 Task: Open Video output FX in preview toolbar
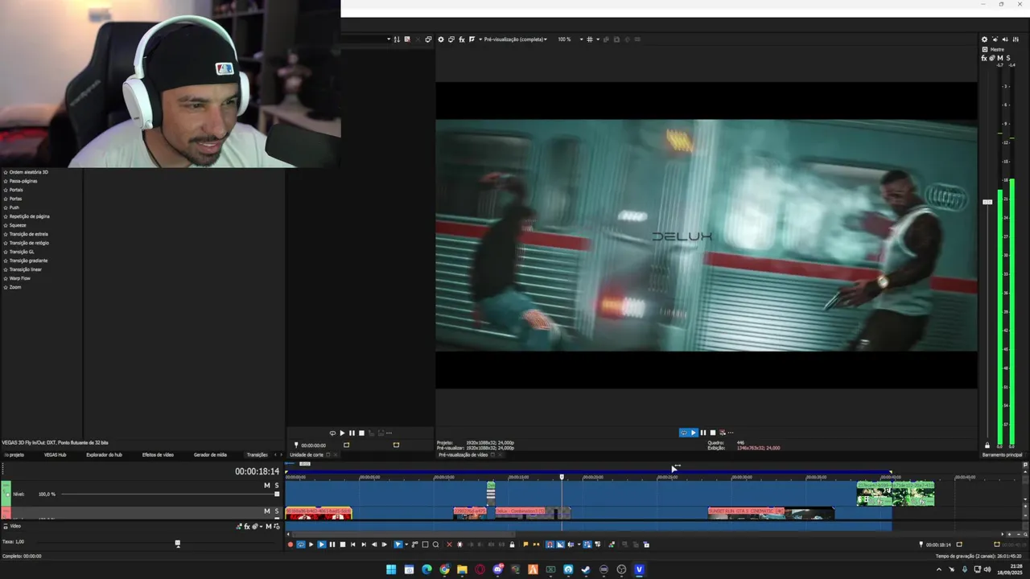462,39
